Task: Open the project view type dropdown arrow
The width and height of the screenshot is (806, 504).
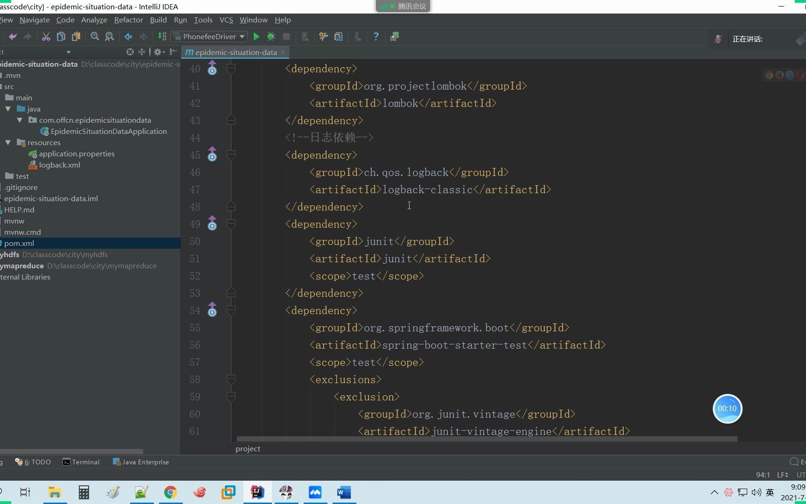Action: (x=69, y=52)
